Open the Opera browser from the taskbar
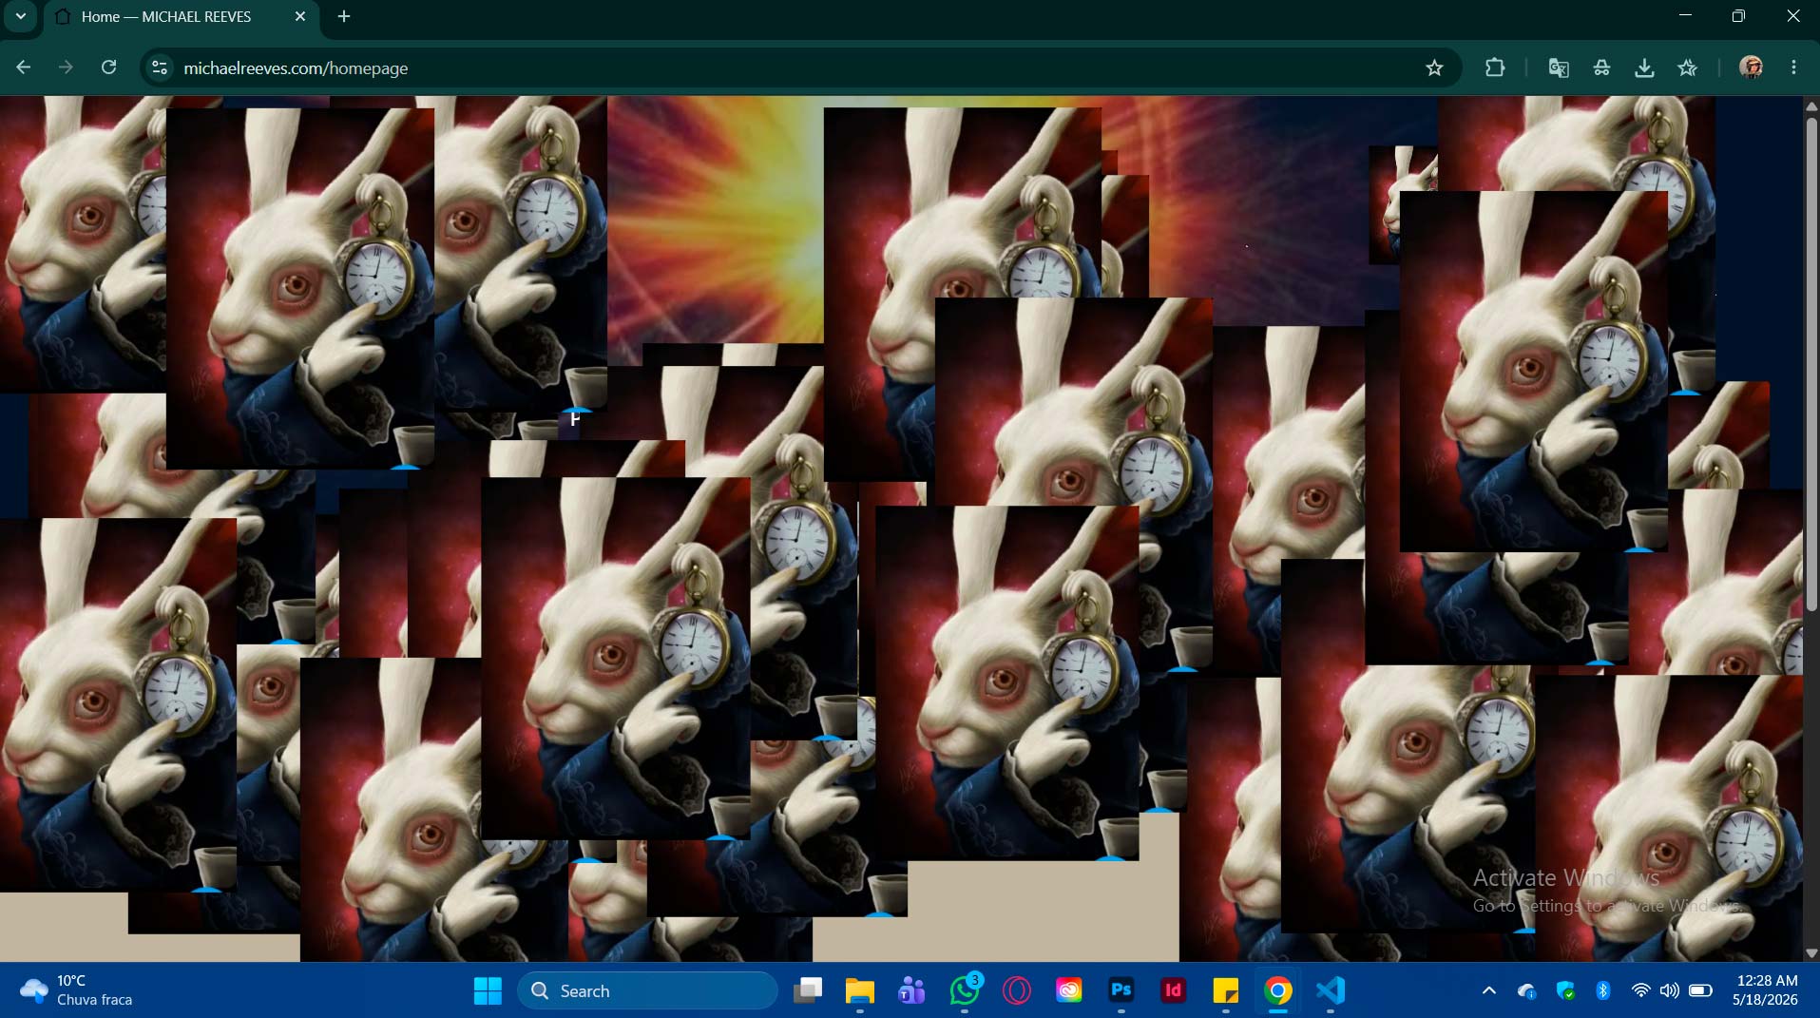Screen dimensions: 1820x1018 [1017, 990]
